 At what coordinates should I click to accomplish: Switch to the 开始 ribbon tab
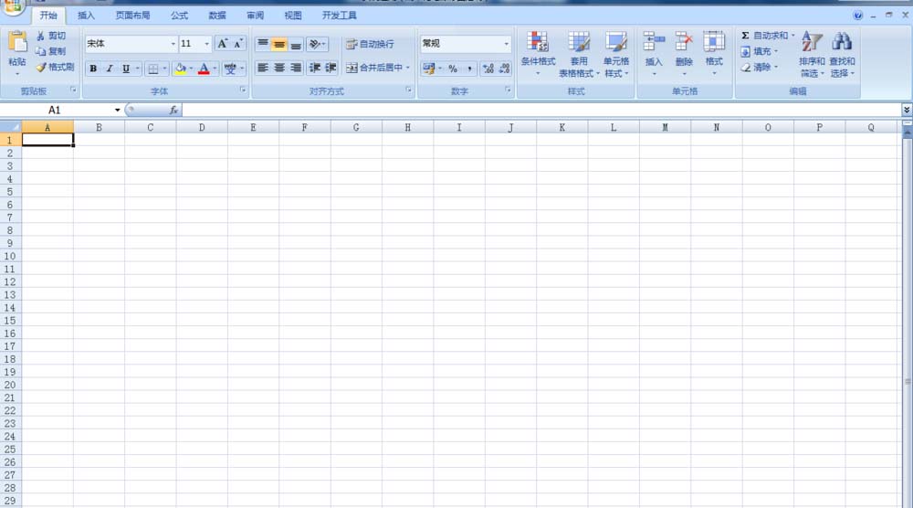[x=49, y=16]
